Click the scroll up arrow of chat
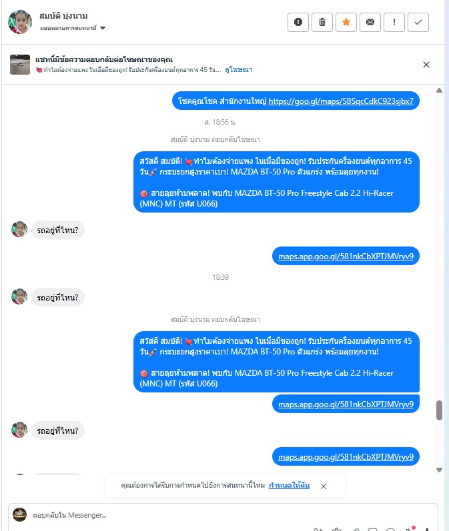 tap(439, 91)
